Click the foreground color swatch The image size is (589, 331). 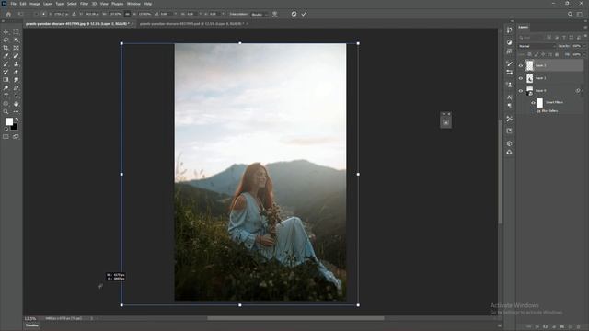pos(8,121)
